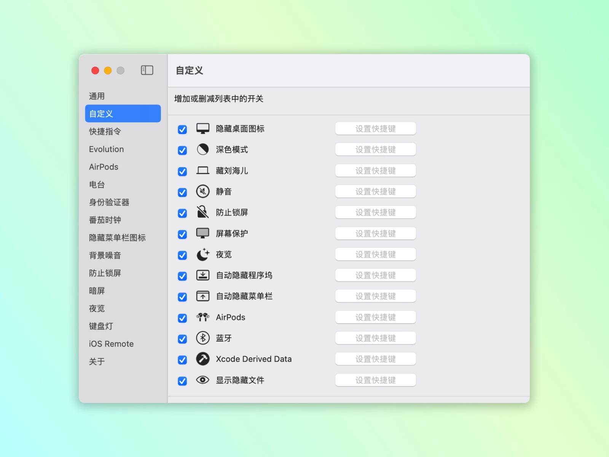Select 电台 in the sidebar
This screenshot has width=609, height=457.
123,184
